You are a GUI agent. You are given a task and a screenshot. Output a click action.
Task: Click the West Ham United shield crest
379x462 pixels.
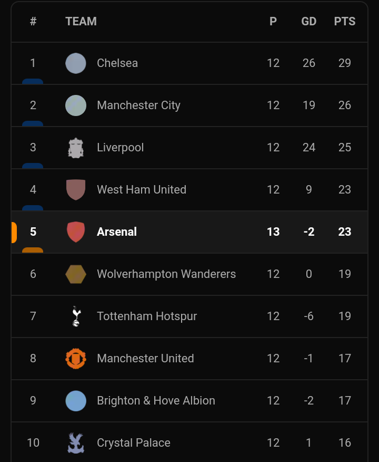(x=76, y=190)
